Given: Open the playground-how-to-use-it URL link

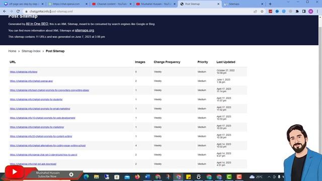Looking at the screenshot, I should [x=44, y=155].
